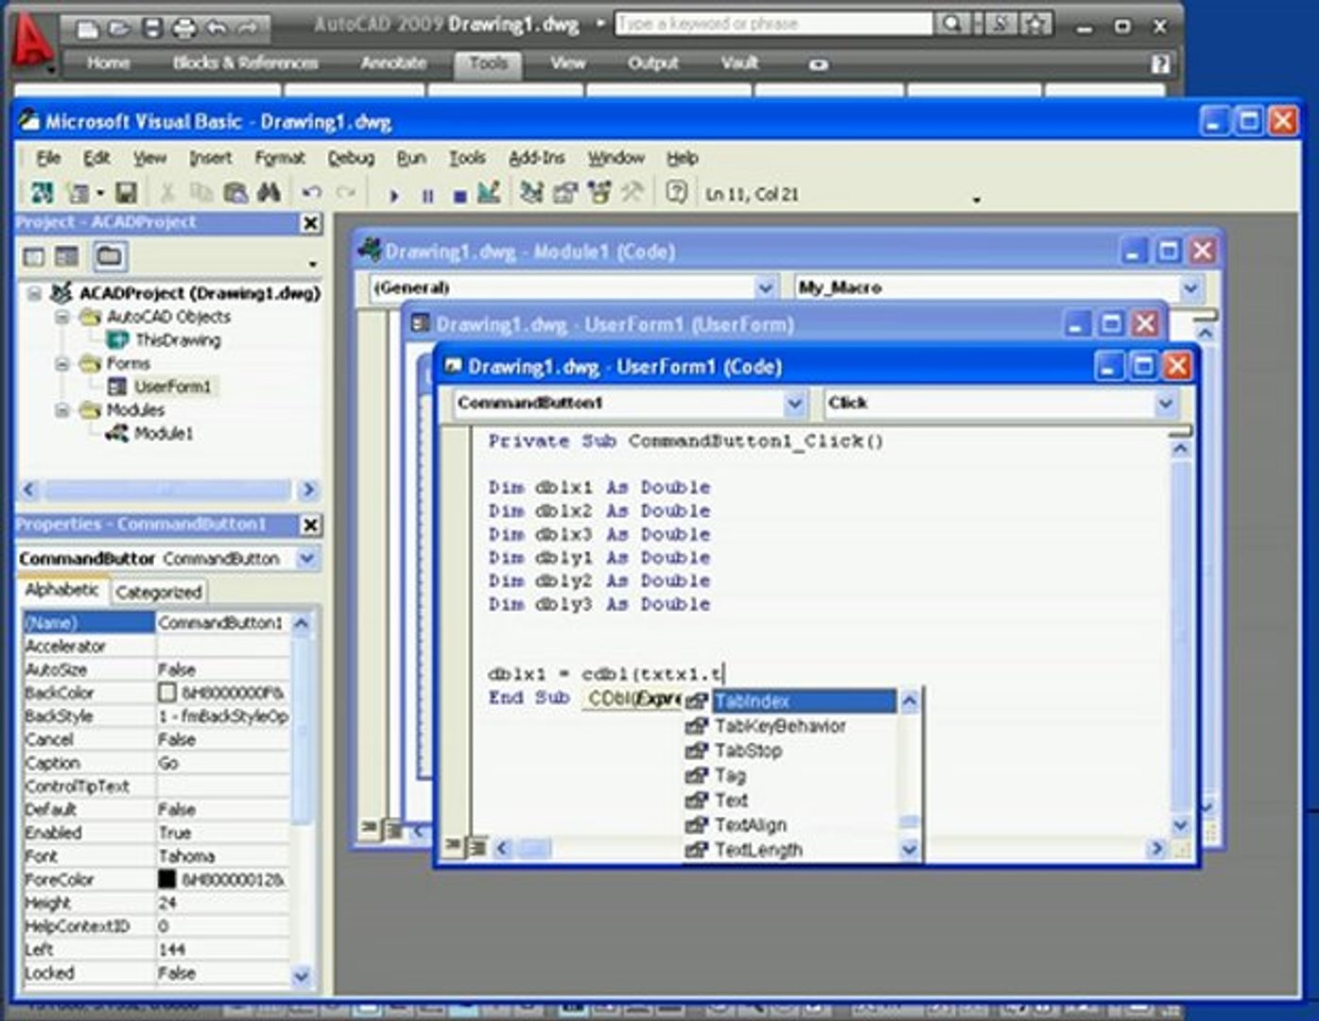
Task: Click the BackColor color swatch
Action: [167, 693]
